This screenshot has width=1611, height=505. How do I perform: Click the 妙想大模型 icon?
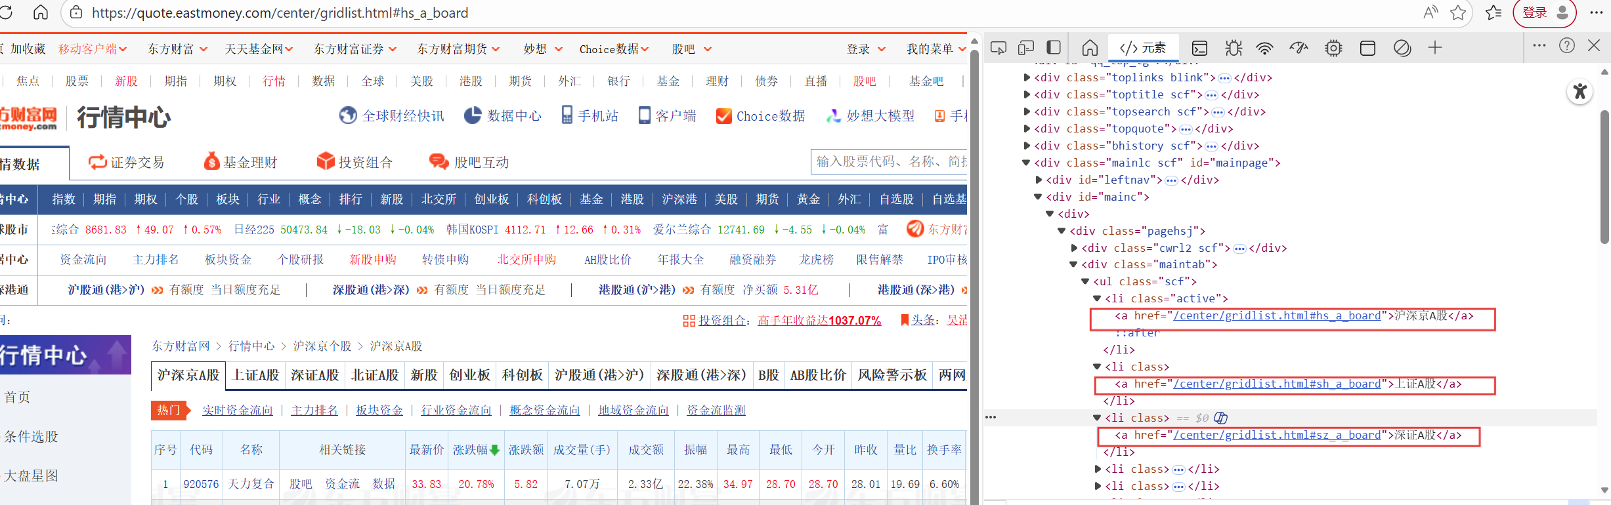point(834,115)
